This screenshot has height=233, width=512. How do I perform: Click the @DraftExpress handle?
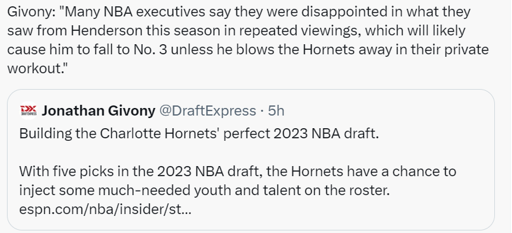point(207,111)
